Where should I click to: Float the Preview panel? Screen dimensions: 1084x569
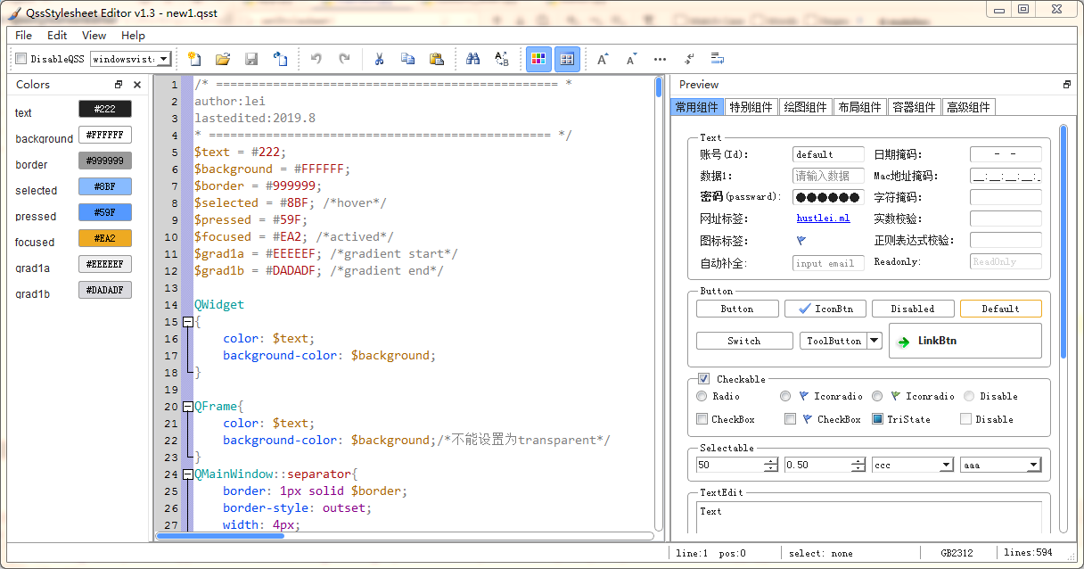(1066, 85)
